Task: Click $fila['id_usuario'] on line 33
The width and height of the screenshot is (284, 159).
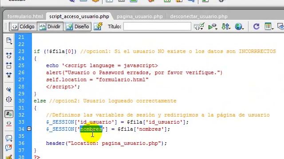Action: (x=156, y=122)
